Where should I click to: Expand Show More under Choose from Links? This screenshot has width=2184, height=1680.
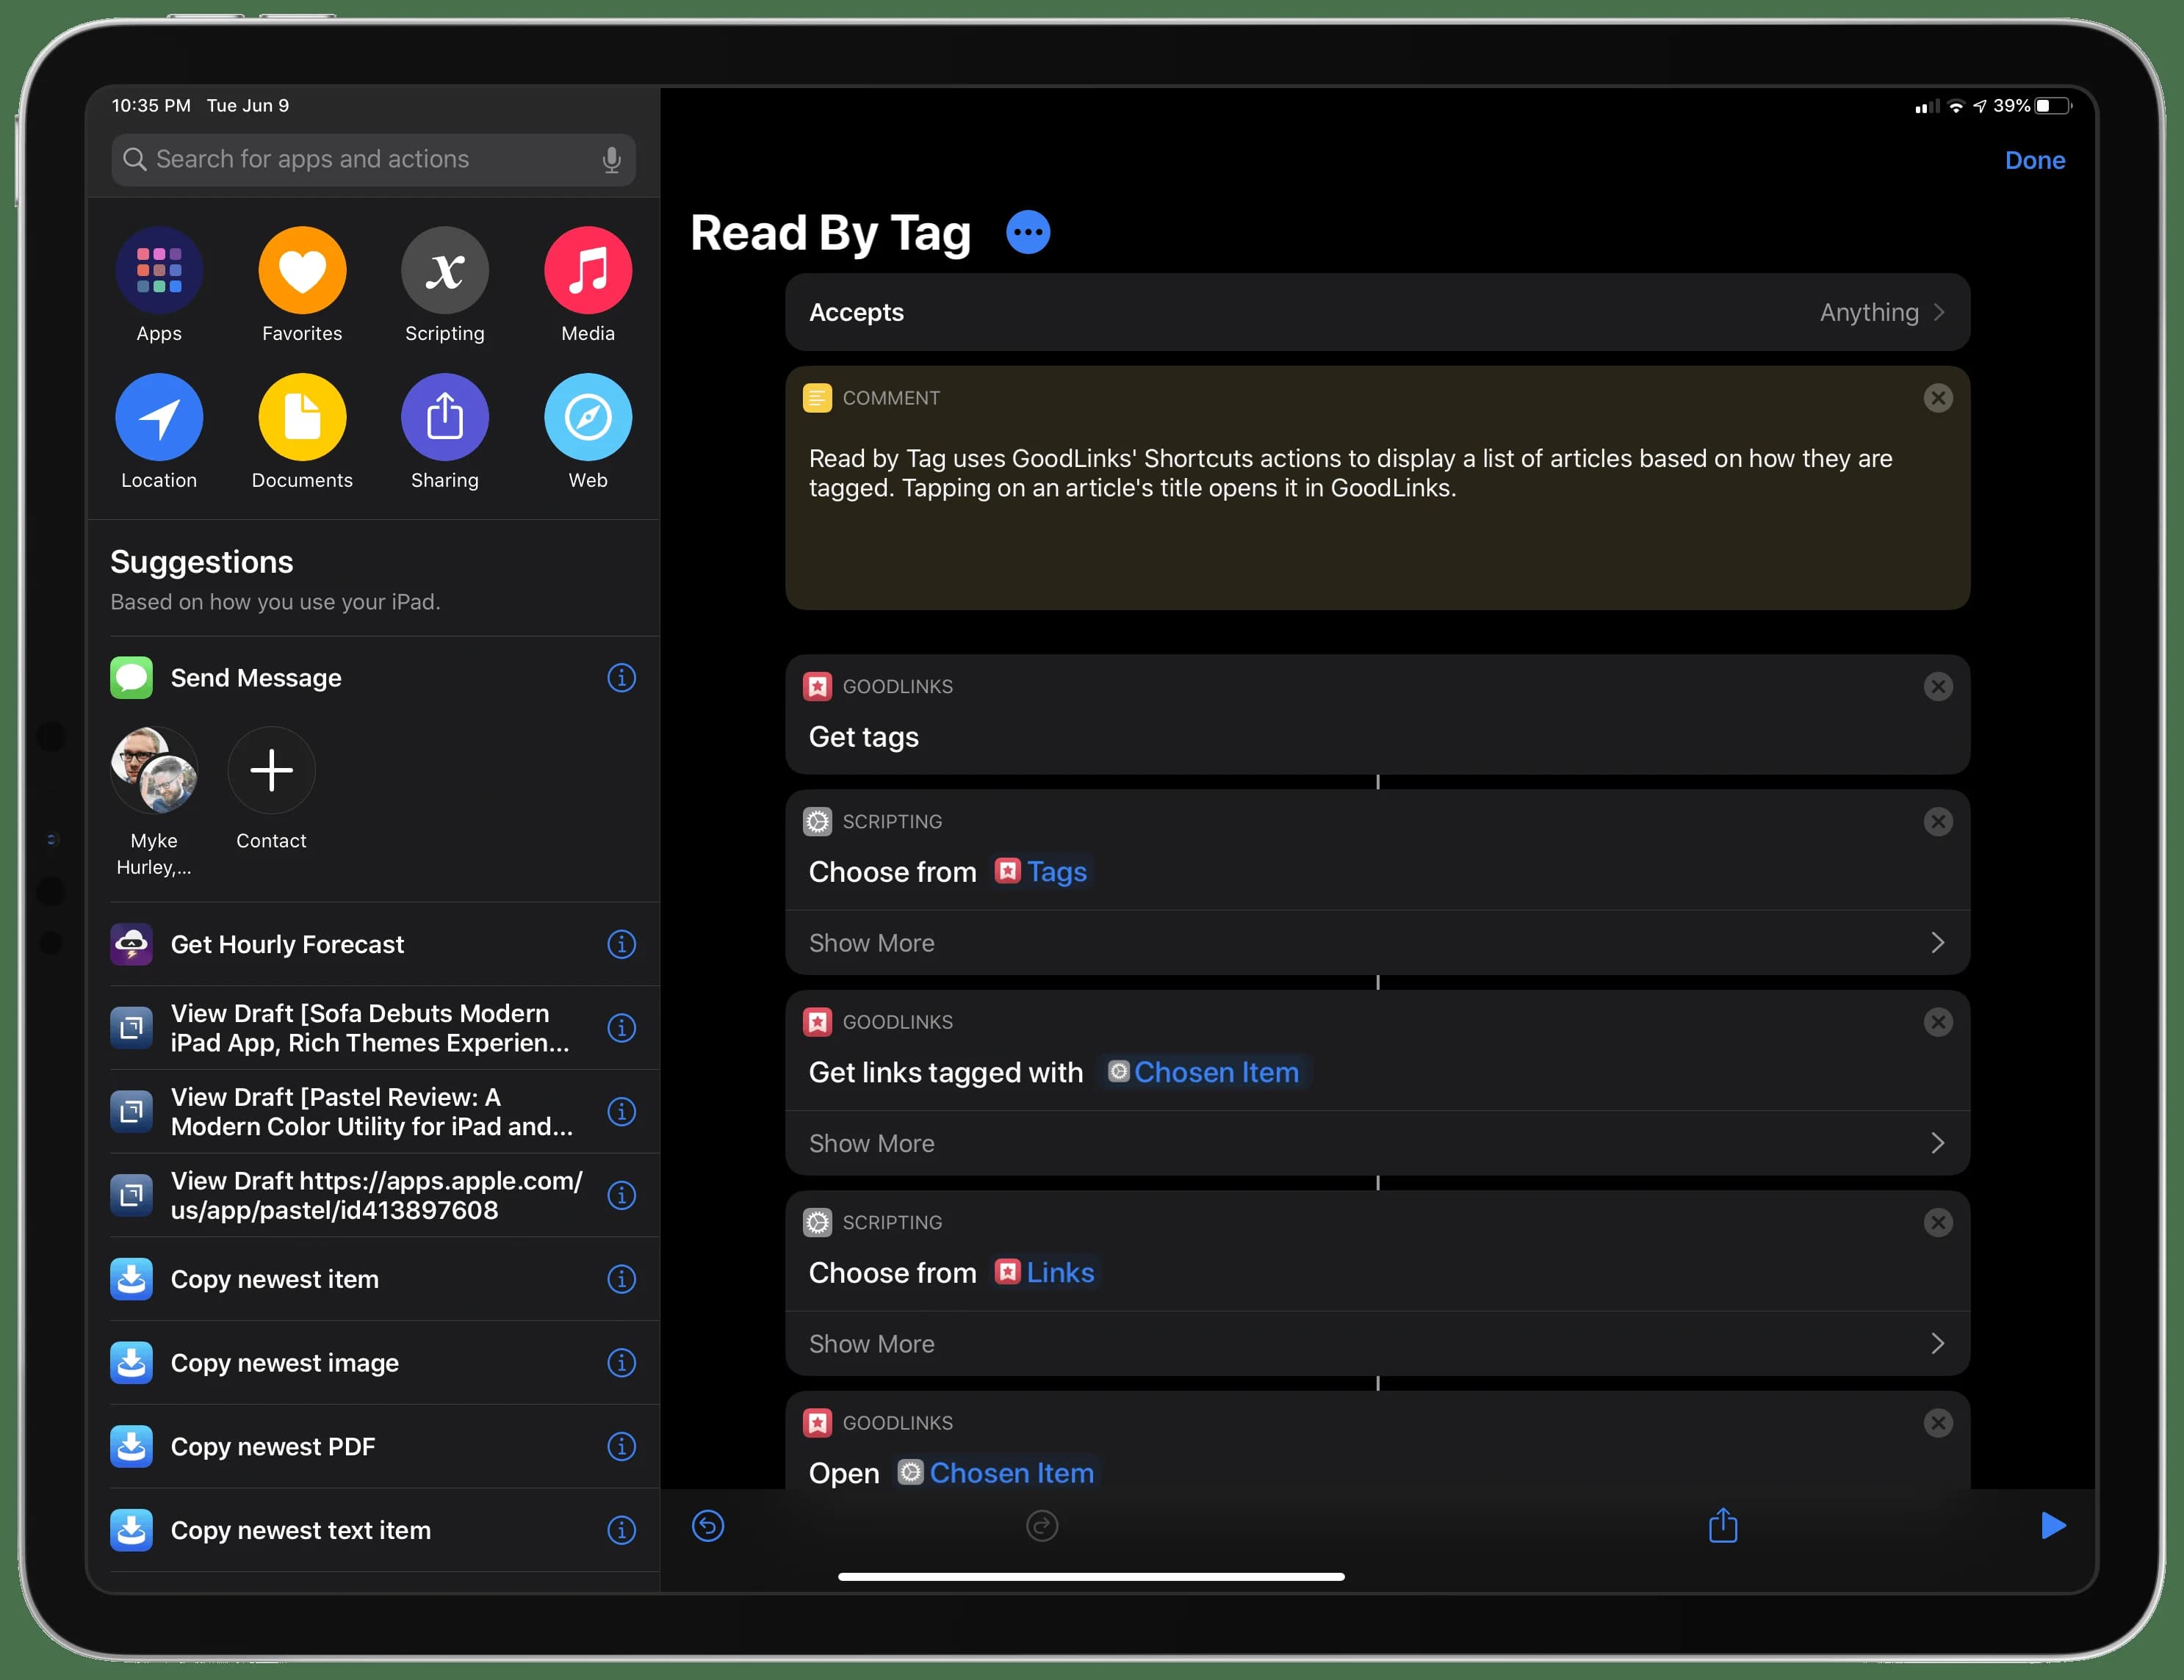(x=1377, y=1343)
